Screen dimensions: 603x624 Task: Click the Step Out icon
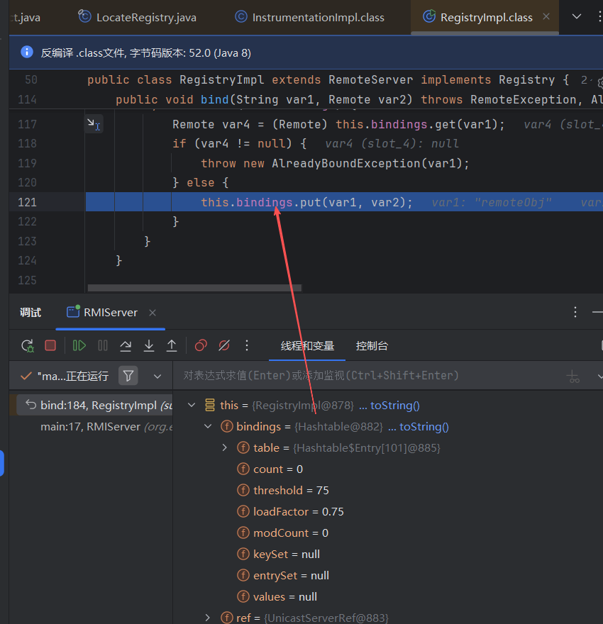tap(172, 346)
